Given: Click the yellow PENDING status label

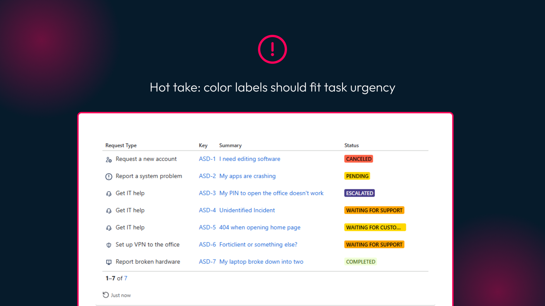Looking at the screenshot, I should point(357,176).
